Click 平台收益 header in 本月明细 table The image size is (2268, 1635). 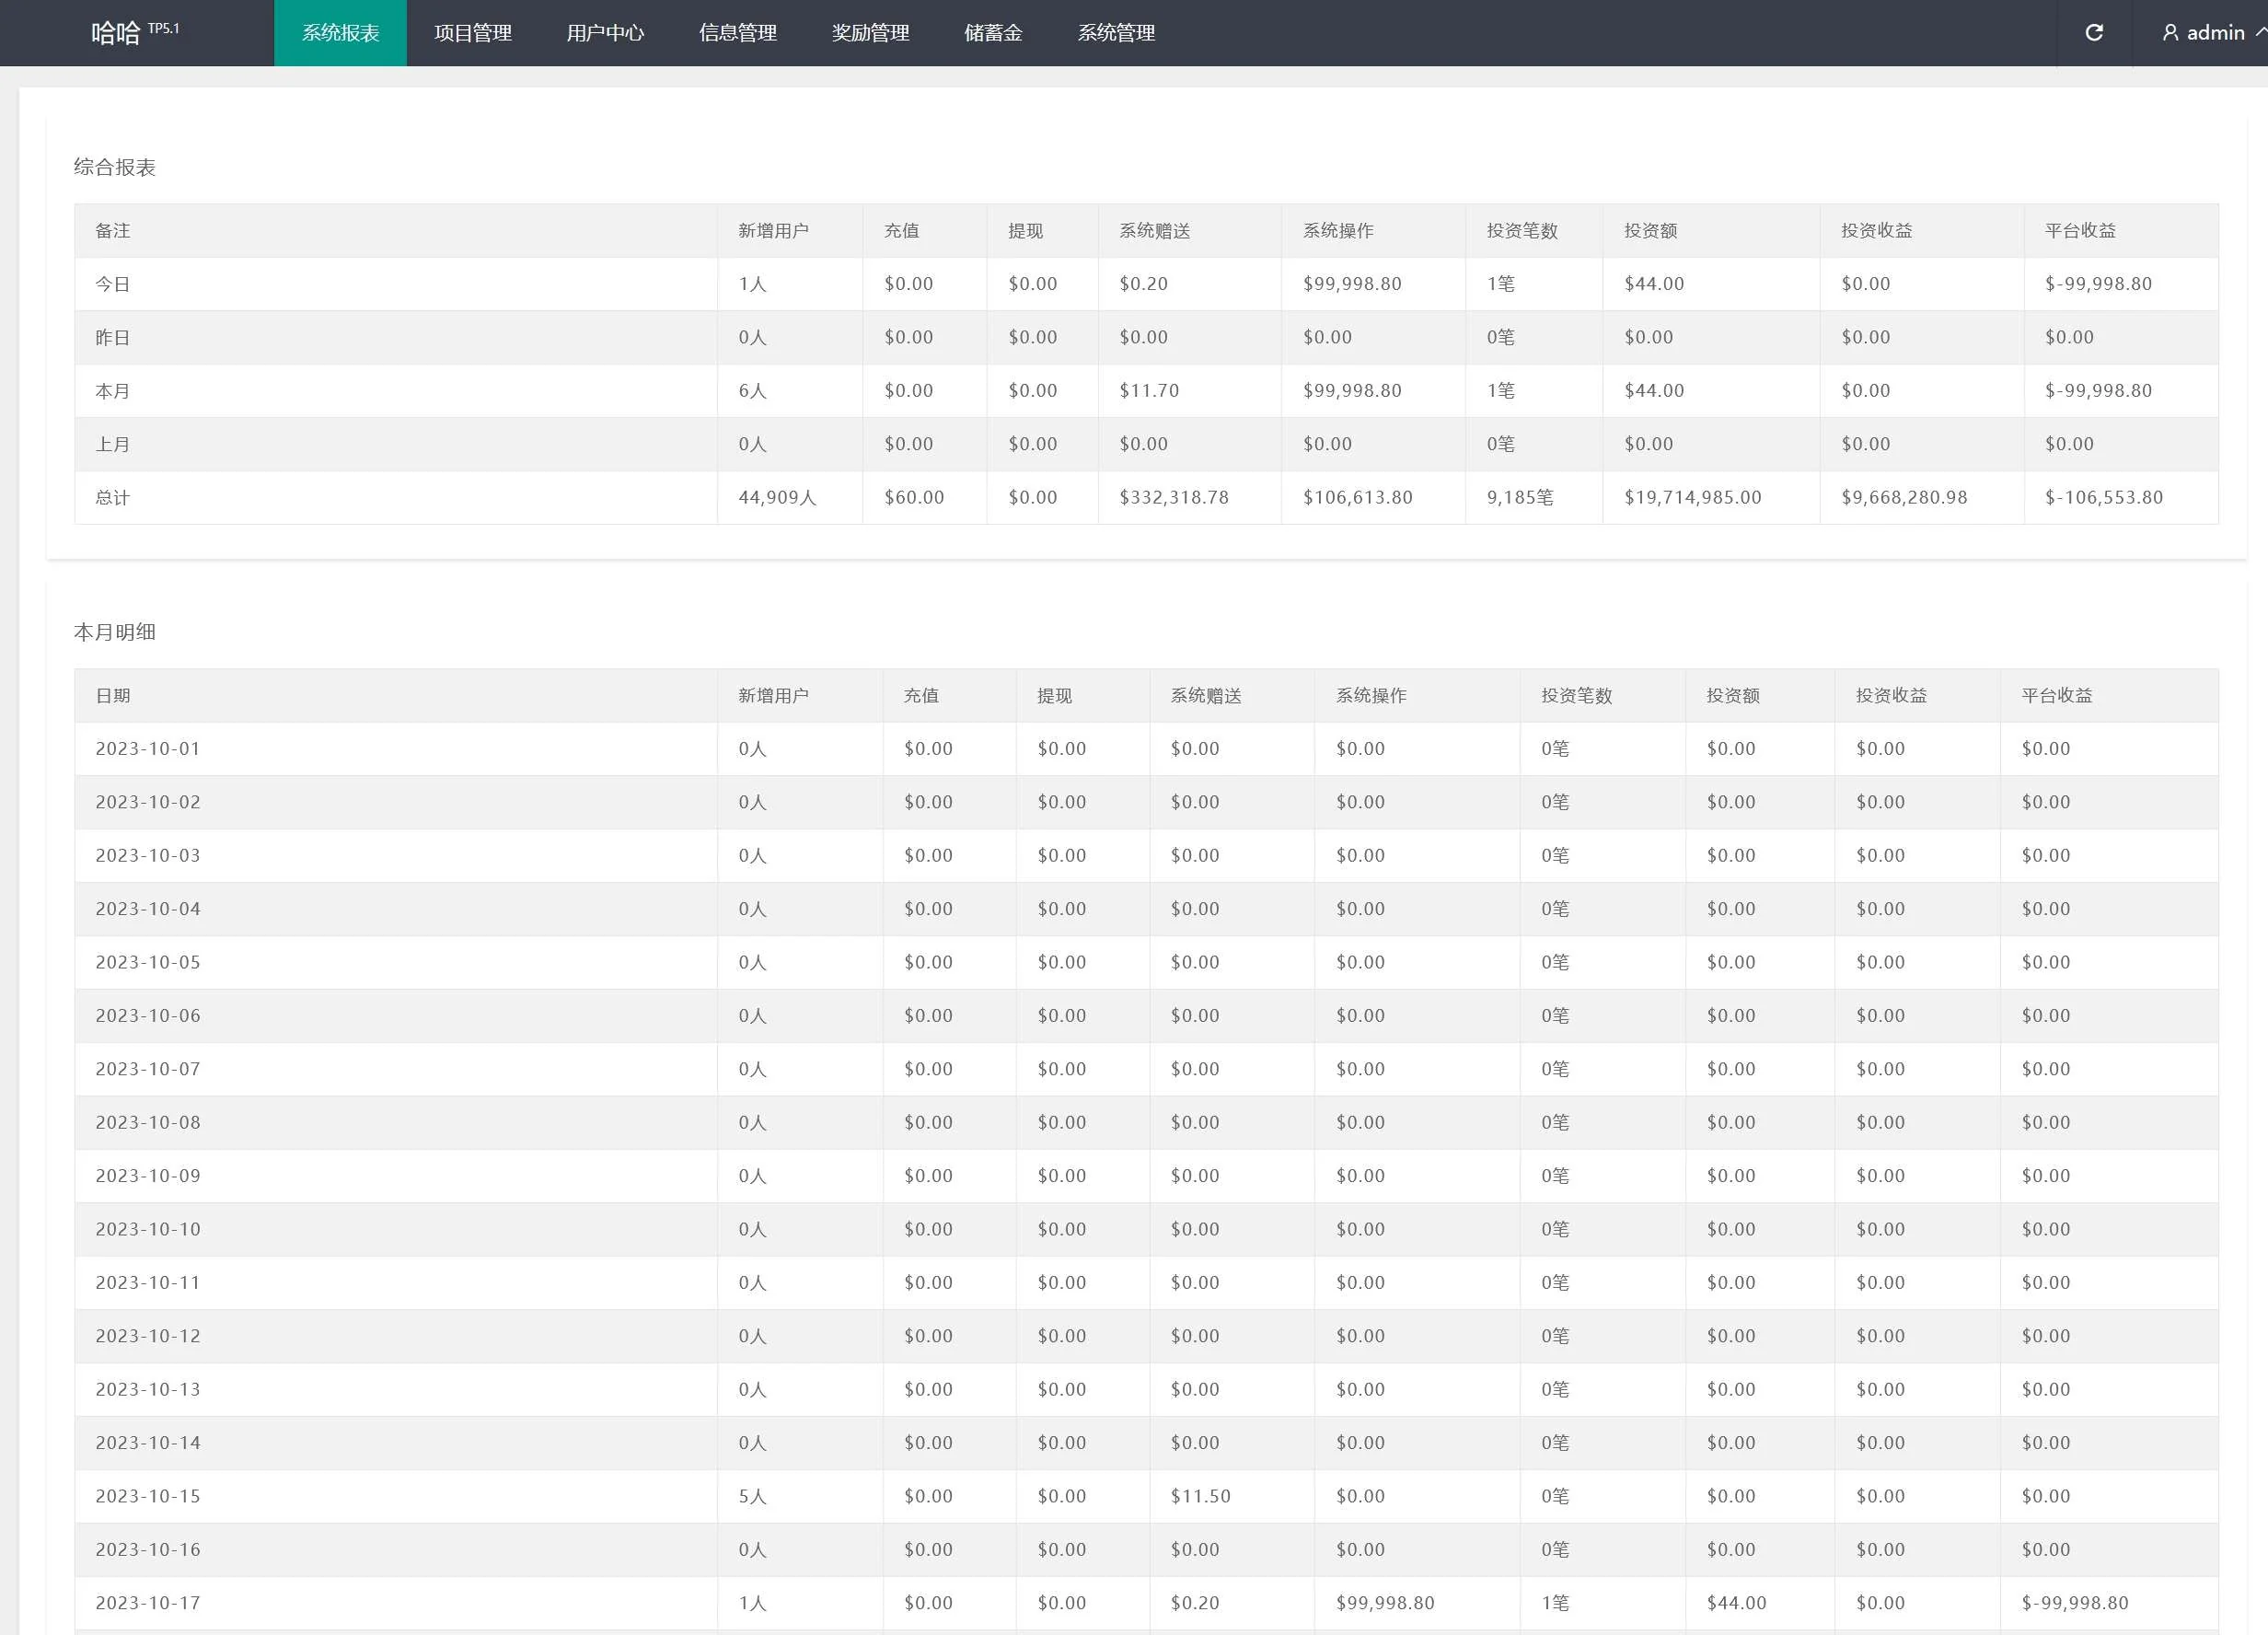pos(2056,696)
